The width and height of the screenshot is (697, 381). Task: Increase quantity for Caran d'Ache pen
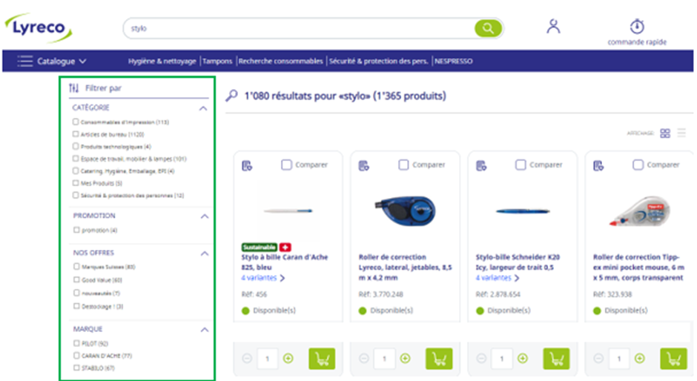(x=288, y=358)
